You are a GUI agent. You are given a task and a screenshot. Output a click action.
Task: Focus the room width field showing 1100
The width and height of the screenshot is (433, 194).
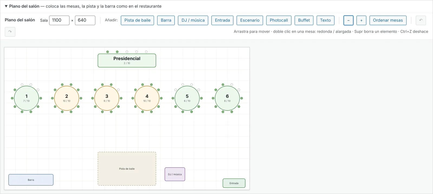59,20
